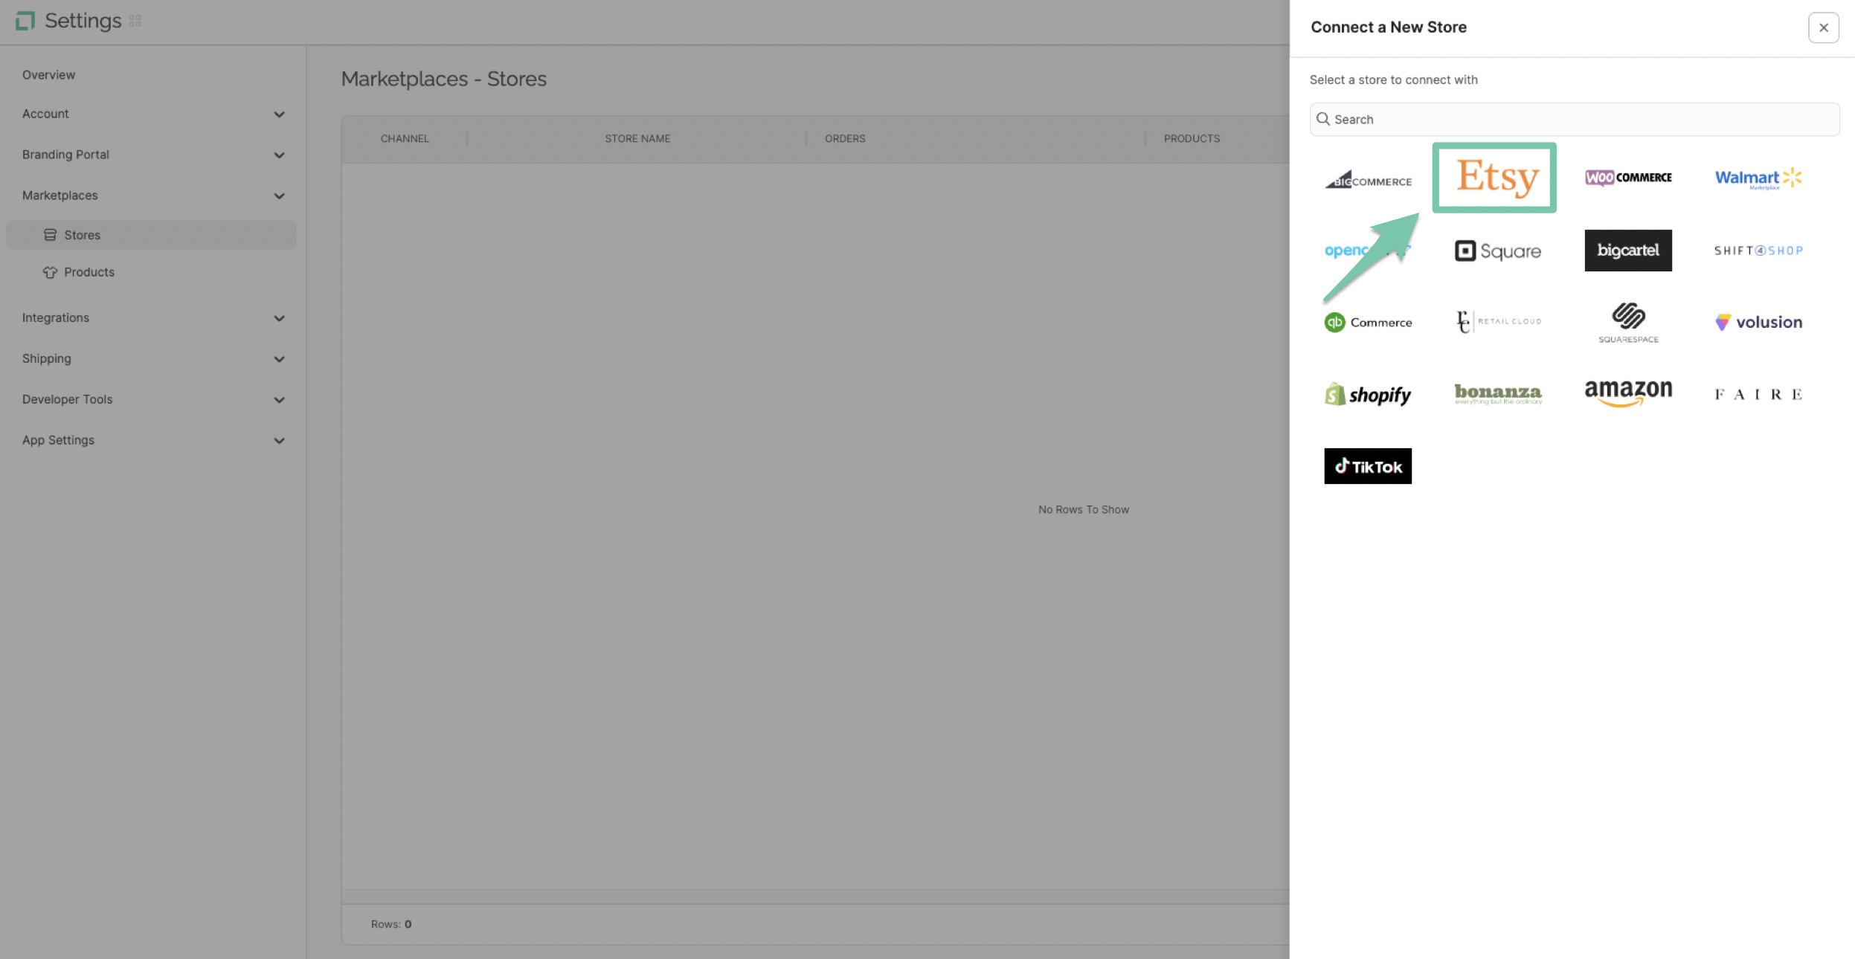This screenshot has height=959, width=1855.
Task: Pick the TikTok store logo
Action: pyautogui.click(x=1368, y=466)
